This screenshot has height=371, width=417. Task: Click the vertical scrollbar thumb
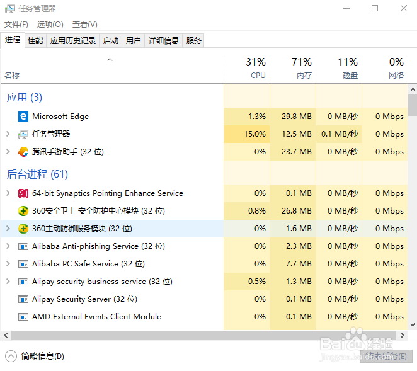tap(413, 105)
